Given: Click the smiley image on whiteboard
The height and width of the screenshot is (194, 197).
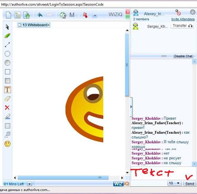Looking at the screenshot, I should pos(84,109).
